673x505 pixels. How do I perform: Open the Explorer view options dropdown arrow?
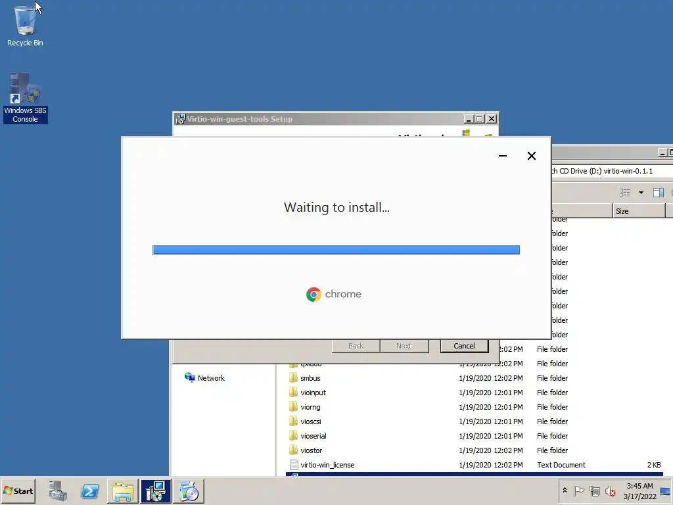click(641, 193)
